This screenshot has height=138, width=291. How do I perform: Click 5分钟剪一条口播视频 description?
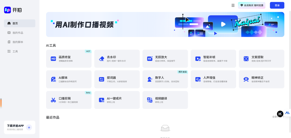click(68, 102)
